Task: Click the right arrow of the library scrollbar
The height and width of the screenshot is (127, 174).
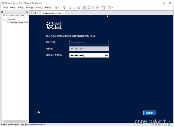Action: point(27,121)
